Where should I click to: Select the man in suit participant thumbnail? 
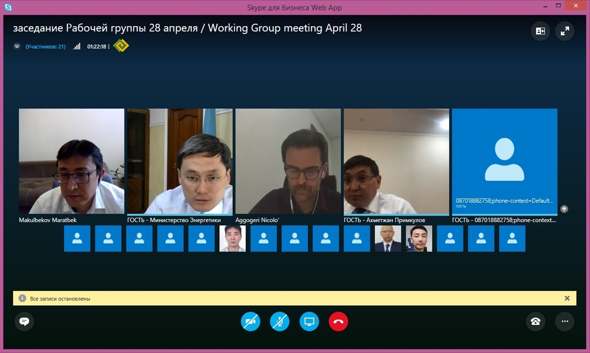click(388, 238)
